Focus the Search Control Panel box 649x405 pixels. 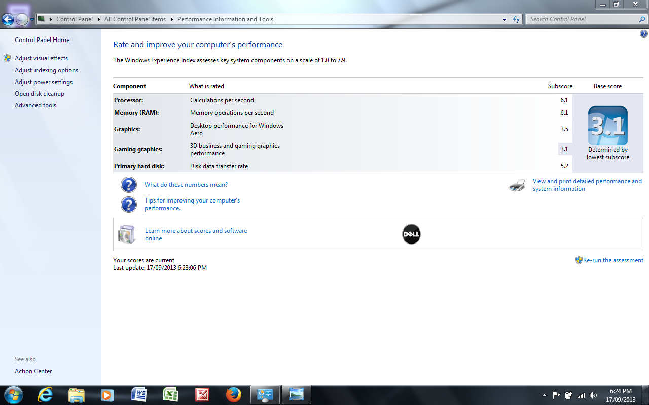(x=583, y=19)
